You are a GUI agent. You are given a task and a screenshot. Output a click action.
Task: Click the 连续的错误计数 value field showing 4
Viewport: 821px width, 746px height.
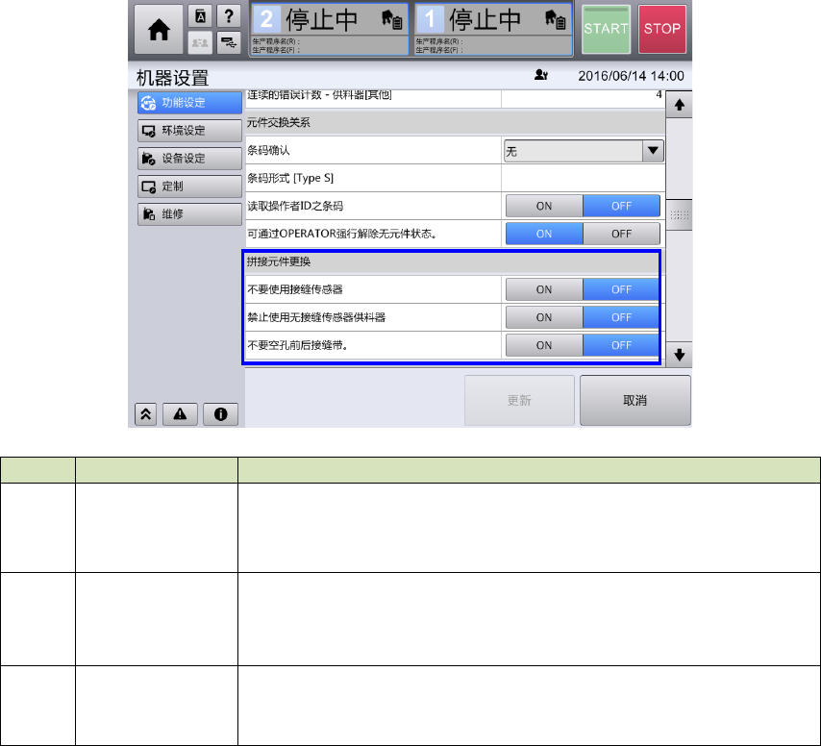point(583,99)
